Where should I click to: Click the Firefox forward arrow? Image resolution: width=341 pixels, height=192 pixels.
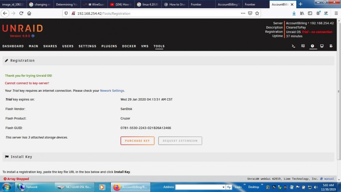point(13,14)
